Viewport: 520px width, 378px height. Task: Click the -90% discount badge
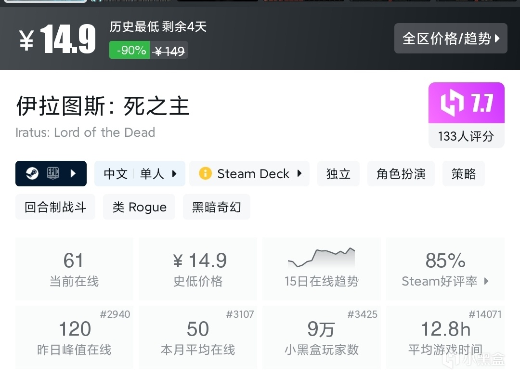[x=130, y=50]
